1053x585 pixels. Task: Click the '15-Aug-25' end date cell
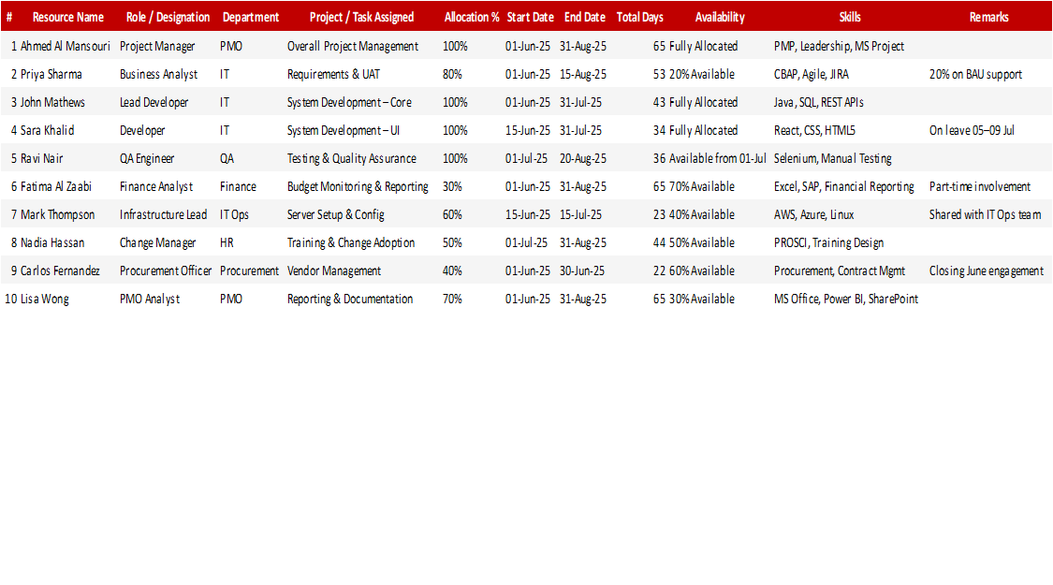pos(583,75)
